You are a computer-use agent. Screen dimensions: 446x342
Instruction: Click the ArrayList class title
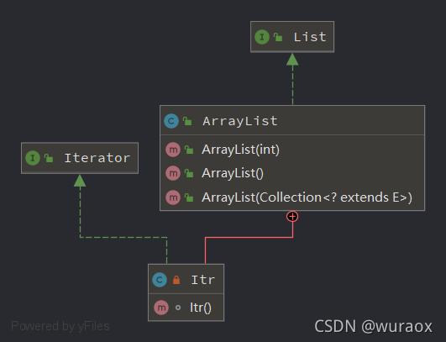pos(240,121)
